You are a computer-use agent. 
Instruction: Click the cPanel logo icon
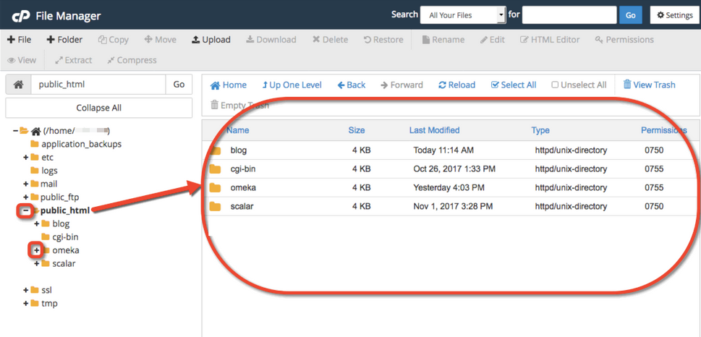coord(20,16)
